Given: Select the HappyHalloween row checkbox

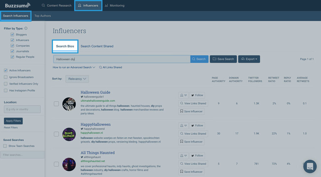Looking at the screenshot, I should click(x=56, y=134).
